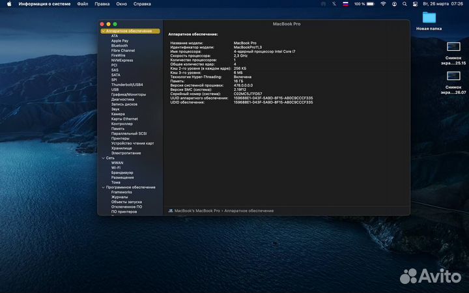Image resolution: width=469 pixels, height=293 pixels.
Task: Select the screenshot file ending 25.15
Action: [453, 54]
